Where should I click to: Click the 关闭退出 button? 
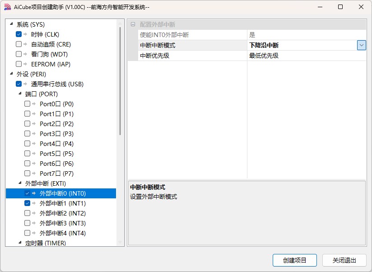click(x=344, y=260)
